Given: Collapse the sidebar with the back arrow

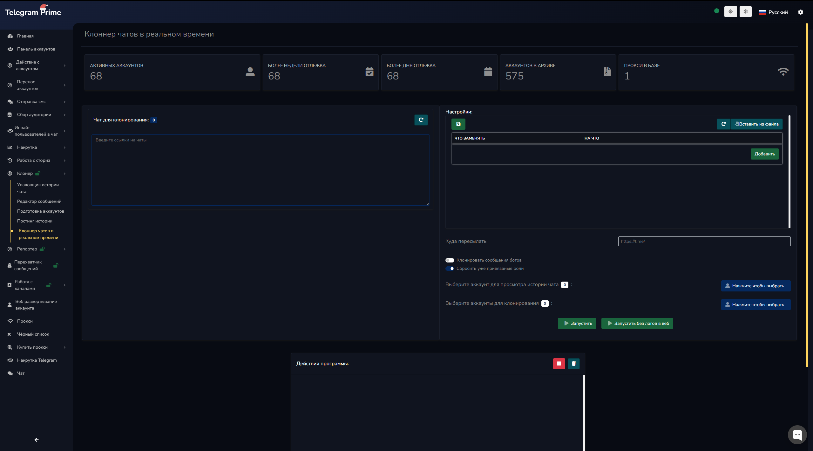Looking at the screenshot, I should click(37, 440).
